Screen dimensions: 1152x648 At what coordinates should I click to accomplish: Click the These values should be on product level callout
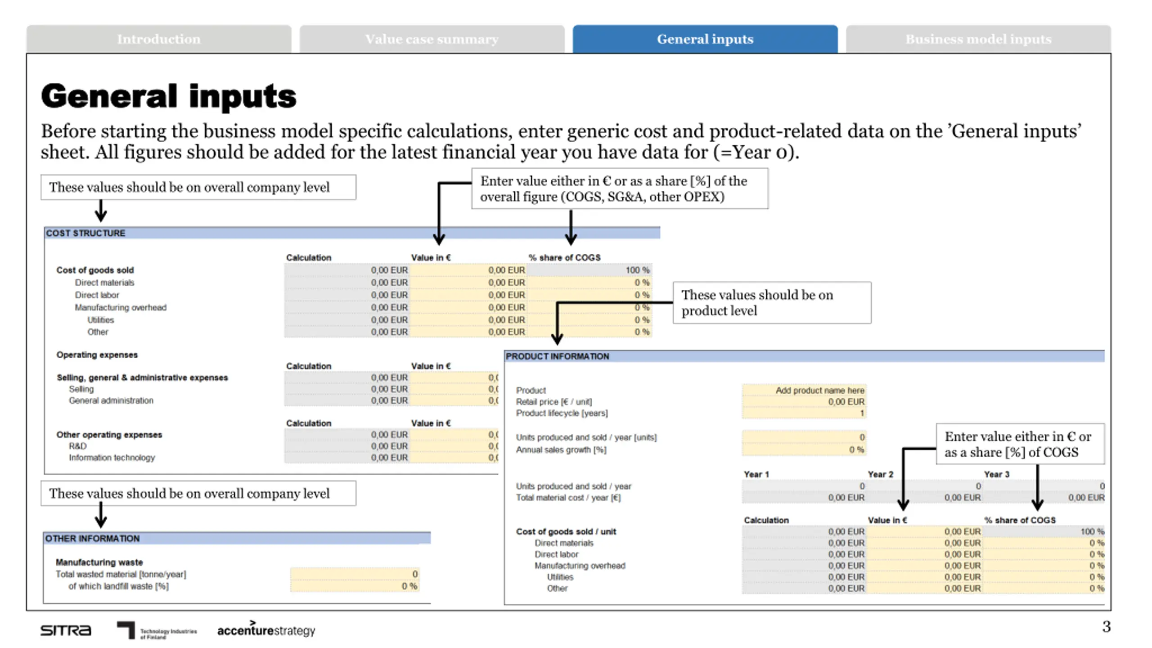click(x=772, y=303)
